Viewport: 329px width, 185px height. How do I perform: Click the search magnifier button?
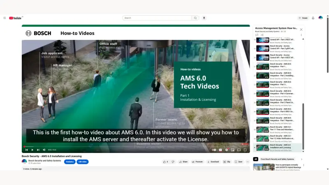(x=195, y=18)
